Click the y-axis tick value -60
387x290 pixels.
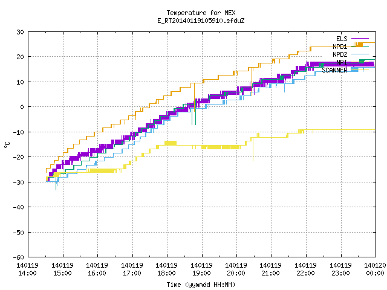click(x=19, y=257)
